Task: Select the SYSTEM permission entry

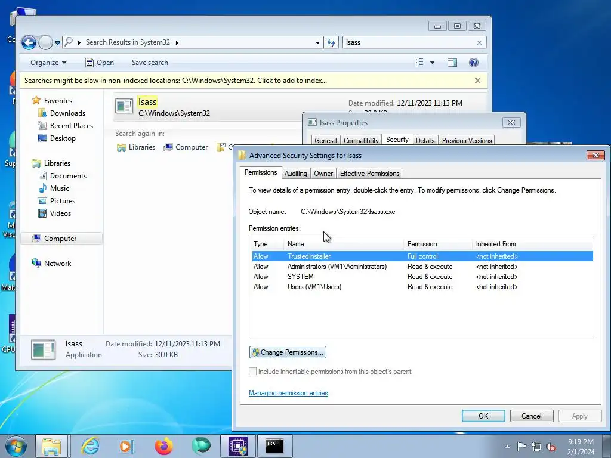Action: [x=422, y=277]
